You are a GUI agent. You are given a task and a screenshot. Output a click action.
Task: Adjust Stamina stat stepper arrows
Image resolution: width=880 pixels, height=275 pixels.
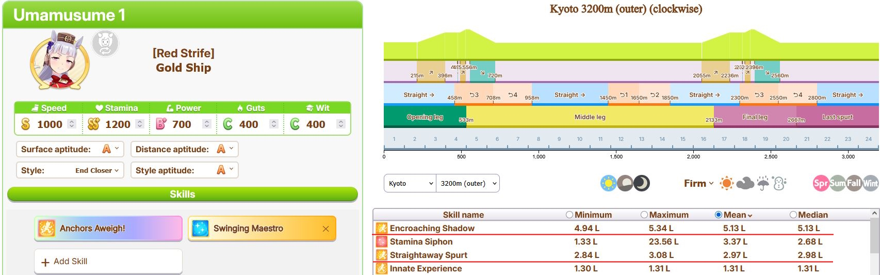pos(140,124)
